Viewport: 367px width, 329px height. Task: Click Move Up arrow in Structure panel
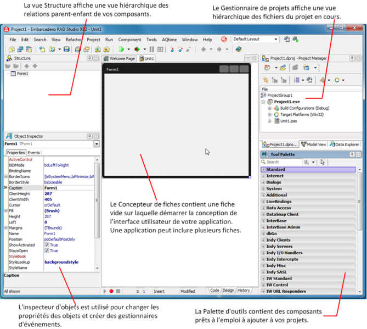point(27,66)
